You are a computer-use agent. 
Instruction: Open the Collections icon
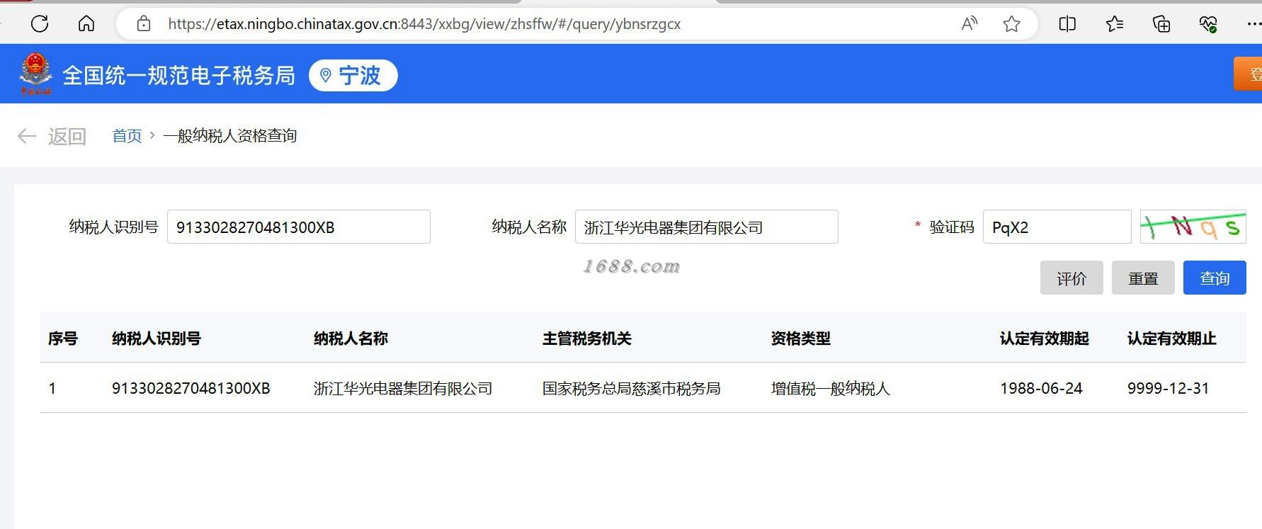coord(1161,24)
